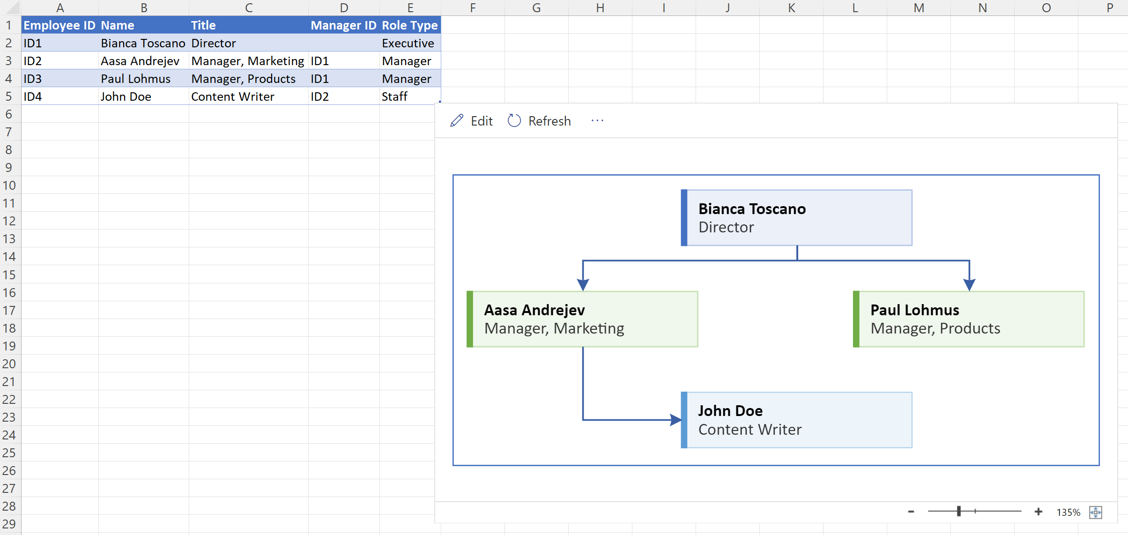Click the Refresh circular arrow icon
This screenshot has height=535, width=1128.
(x=514, y=120)
